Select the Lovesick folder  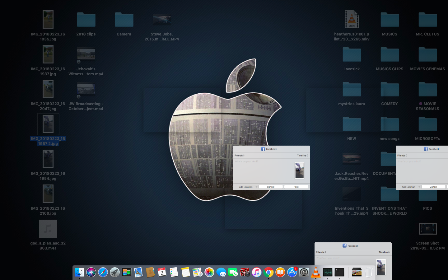[352, 54]
